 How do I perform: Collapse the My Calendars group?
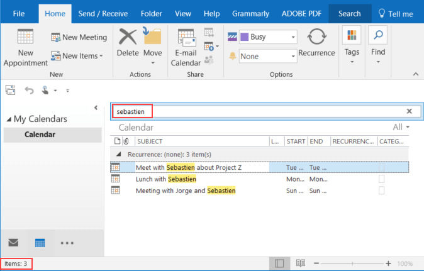click(8, 119)
